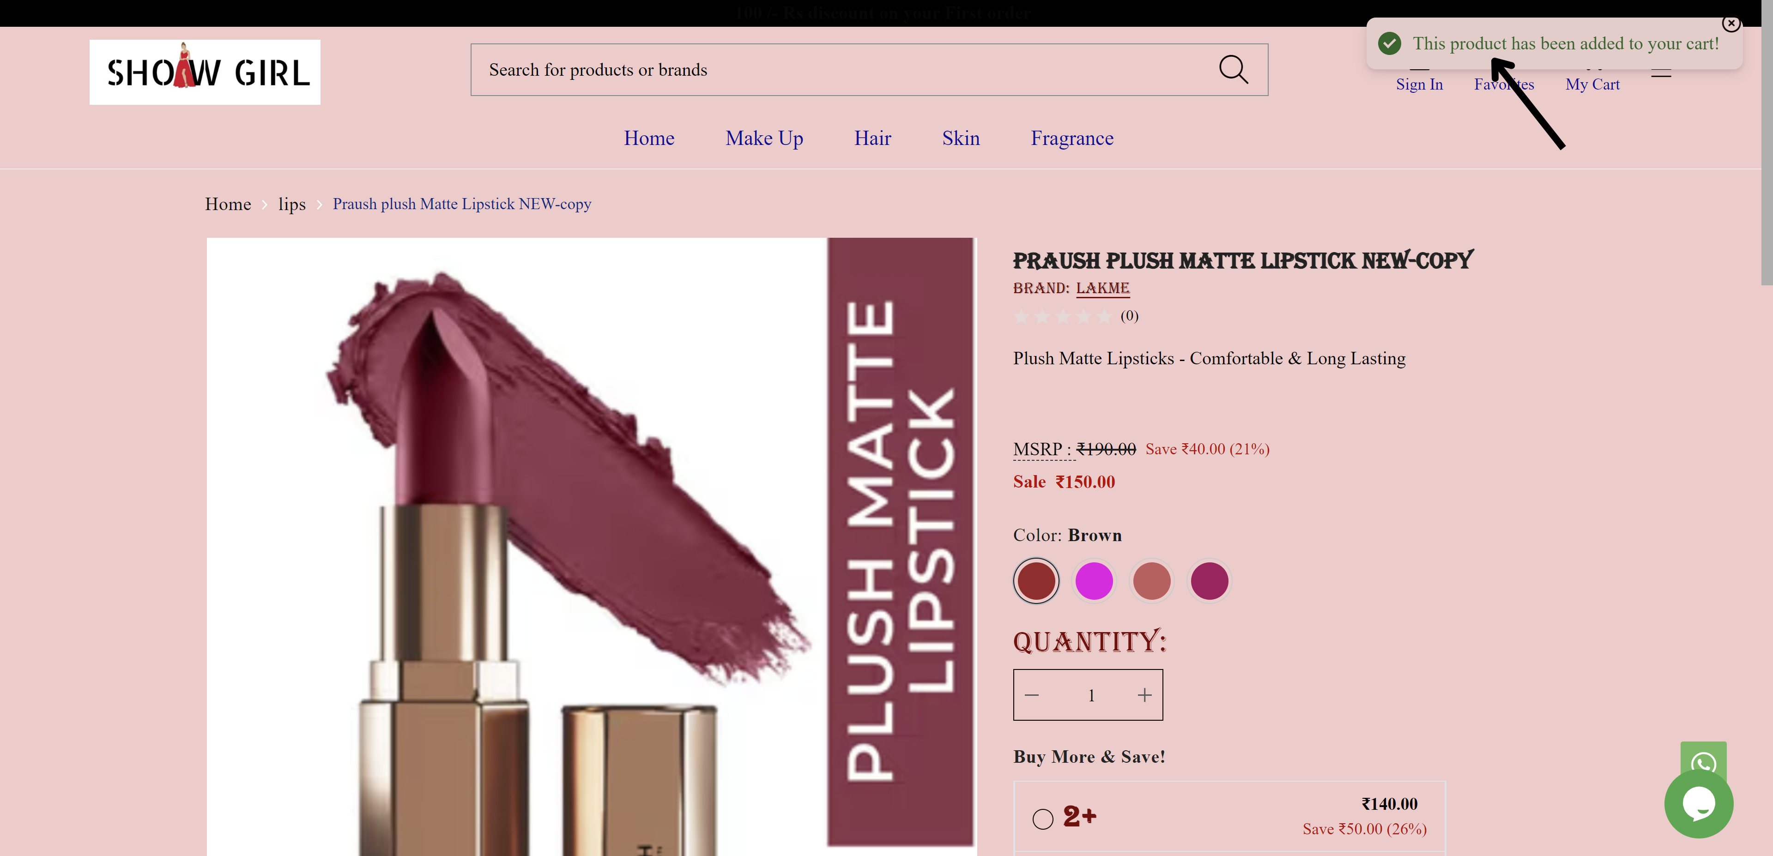Open the Home navigation menu
This screenshot has width=1773, height=856.
(x=648, y=139)
